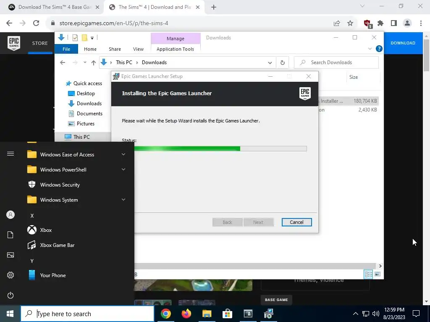Open the Explorer address bar history dropdown
The width and height of the screenshot is (430, 322).
270,63
